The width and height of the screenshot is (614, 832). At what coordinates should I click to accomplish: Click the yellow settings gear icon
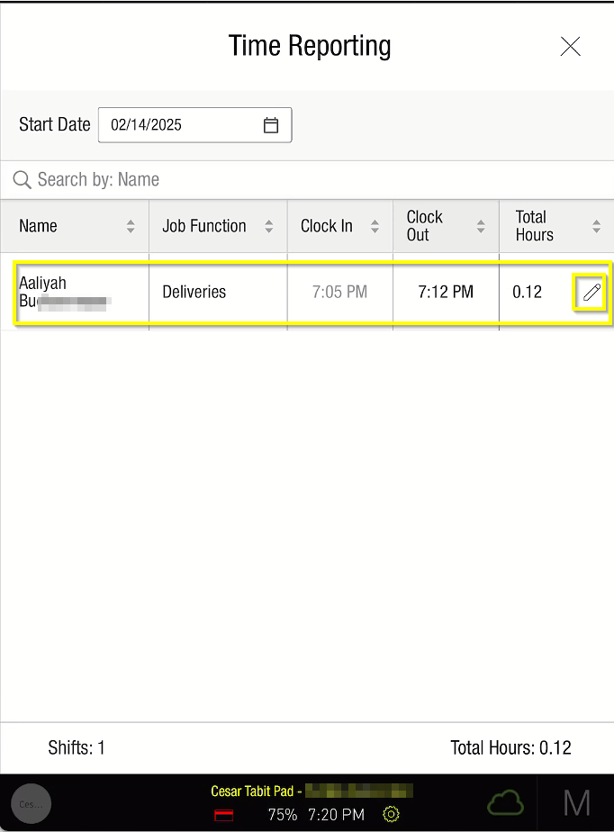[x=391, y=814]
